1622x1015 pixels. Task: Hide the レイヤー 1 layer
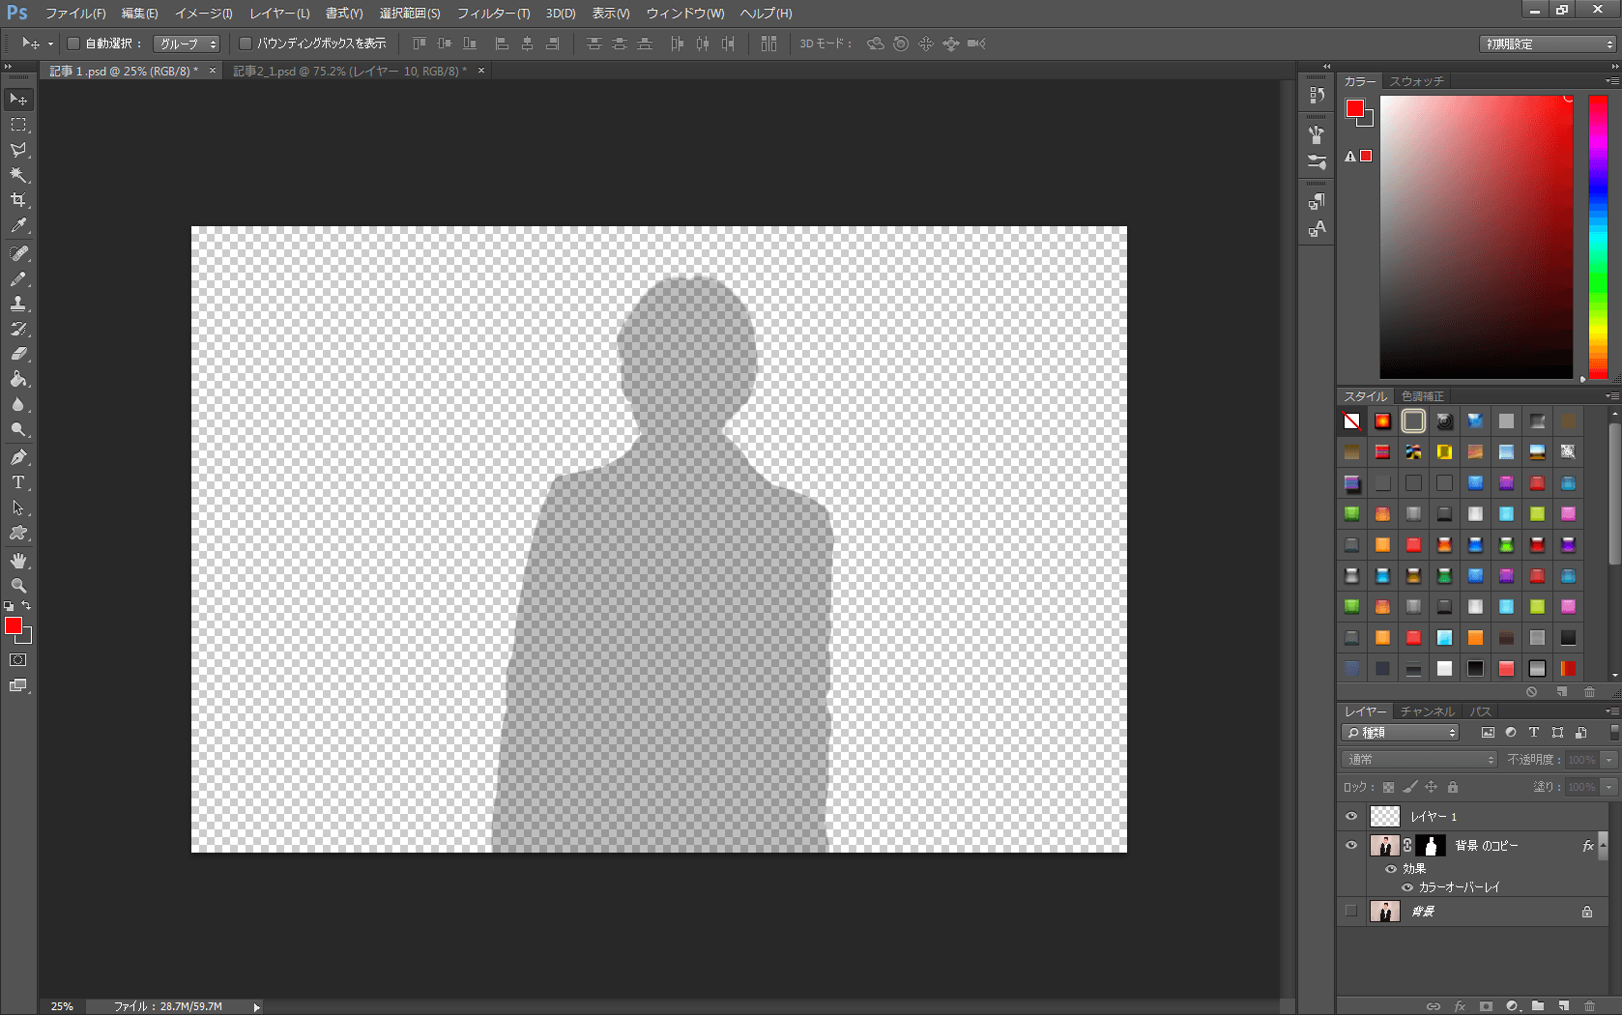pyautogui.click(x=1351, y=817)
